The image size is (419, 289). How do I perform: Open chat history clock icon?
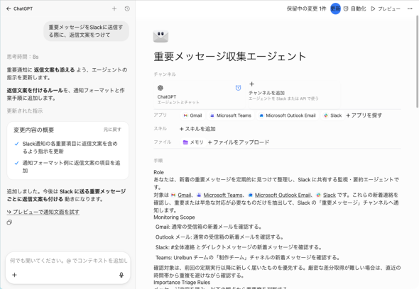coord(127,8)
